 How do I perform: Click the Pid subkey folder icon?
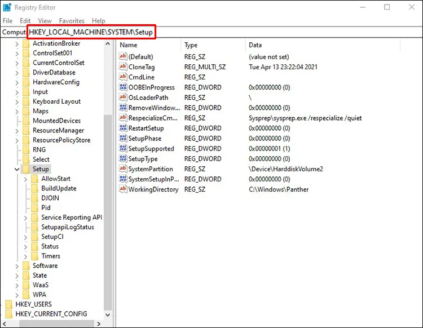pyautogui.click(x=34, y=208)
